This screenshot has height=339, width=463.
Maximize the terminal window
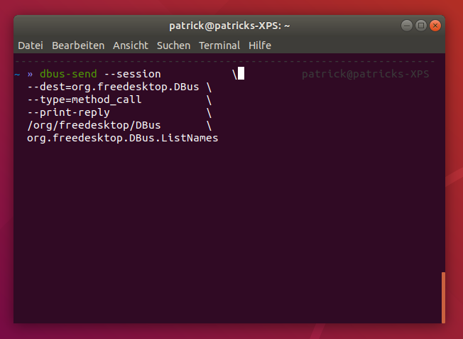pos(421,26)
